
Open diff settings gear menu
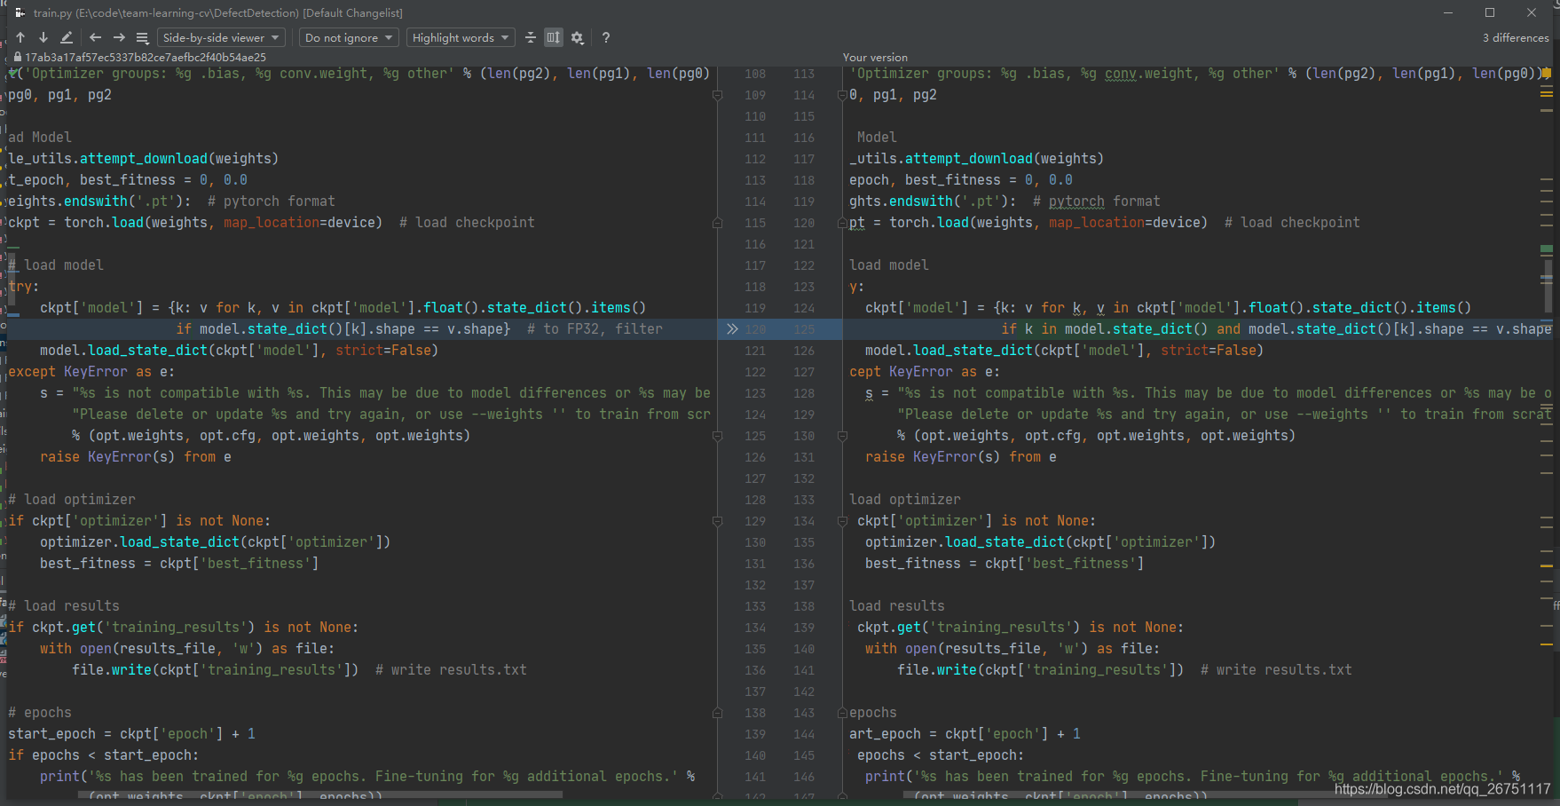(x=578, y=37)
